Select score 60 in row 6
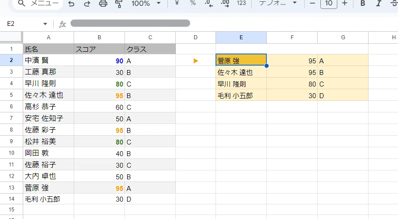The image size is (398, 219). (99, 107)
